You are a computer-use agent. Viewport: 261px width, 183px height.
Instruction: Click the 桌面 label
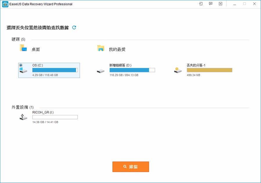click(36, 49)
